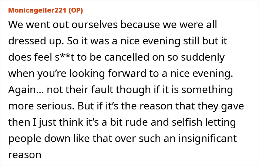Screen dimensions: 259x166
Task: Click the word "Again…" starting the sentence
Action: click(x=24, y=90)
